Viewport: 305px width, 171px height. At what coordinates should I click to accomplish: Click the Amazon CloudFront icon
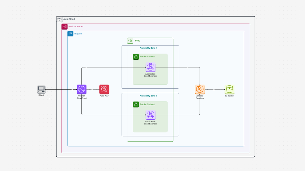click(x=81, y=89)
